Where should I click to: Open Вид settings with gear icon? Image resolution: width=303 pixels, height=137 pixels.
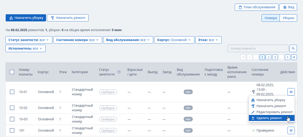(288, 7)
